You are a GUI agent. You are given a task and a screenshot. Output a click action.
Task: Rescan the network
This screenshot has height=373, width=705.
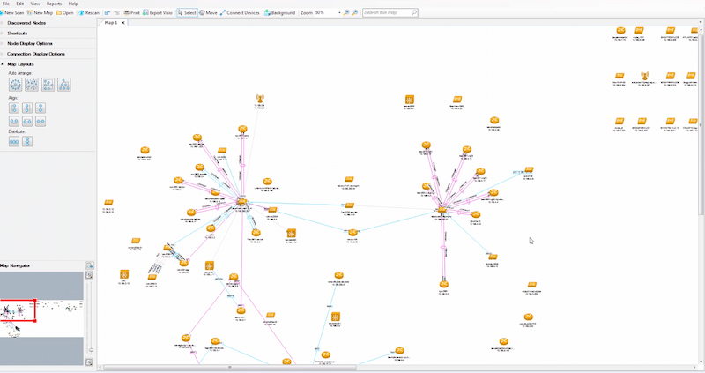tap(89, 12)
